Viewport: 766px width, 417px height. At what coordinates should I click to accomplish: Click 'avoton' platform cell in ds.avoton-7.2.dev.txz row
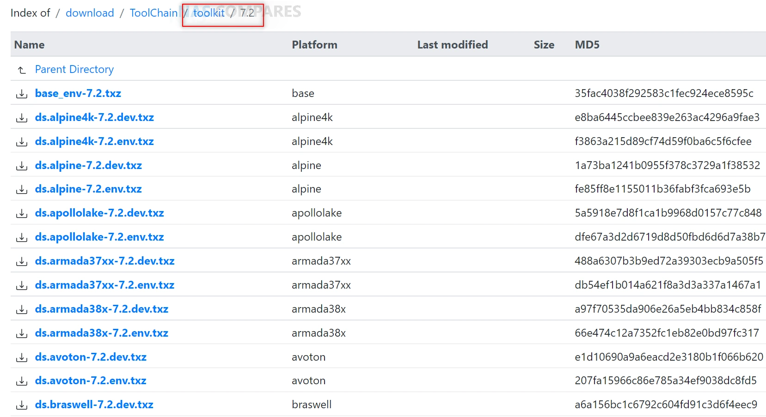tap(309, 357)
